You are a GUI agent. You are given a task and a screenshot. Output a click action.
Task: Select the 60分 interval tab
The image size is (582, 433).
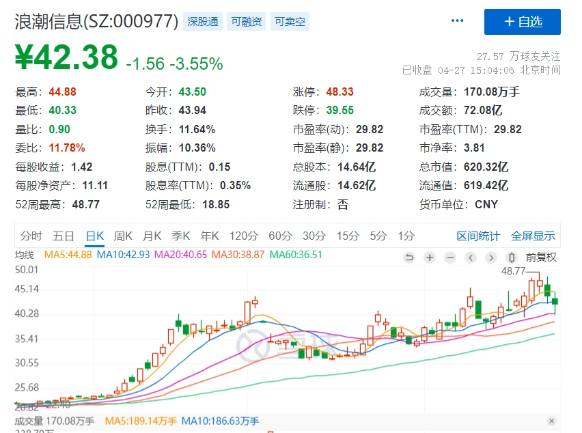point(280,236)
